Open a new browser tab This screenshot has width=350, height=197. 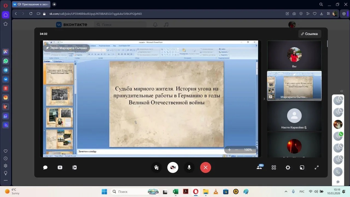click(54, 4)
